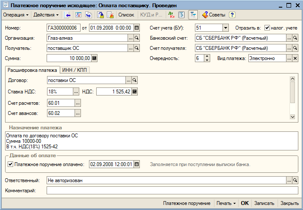Image resolution: width=303 pixels, height=210 pixels.
Task: Toggle the accounts display toolbar button
Action: (193, 15)
